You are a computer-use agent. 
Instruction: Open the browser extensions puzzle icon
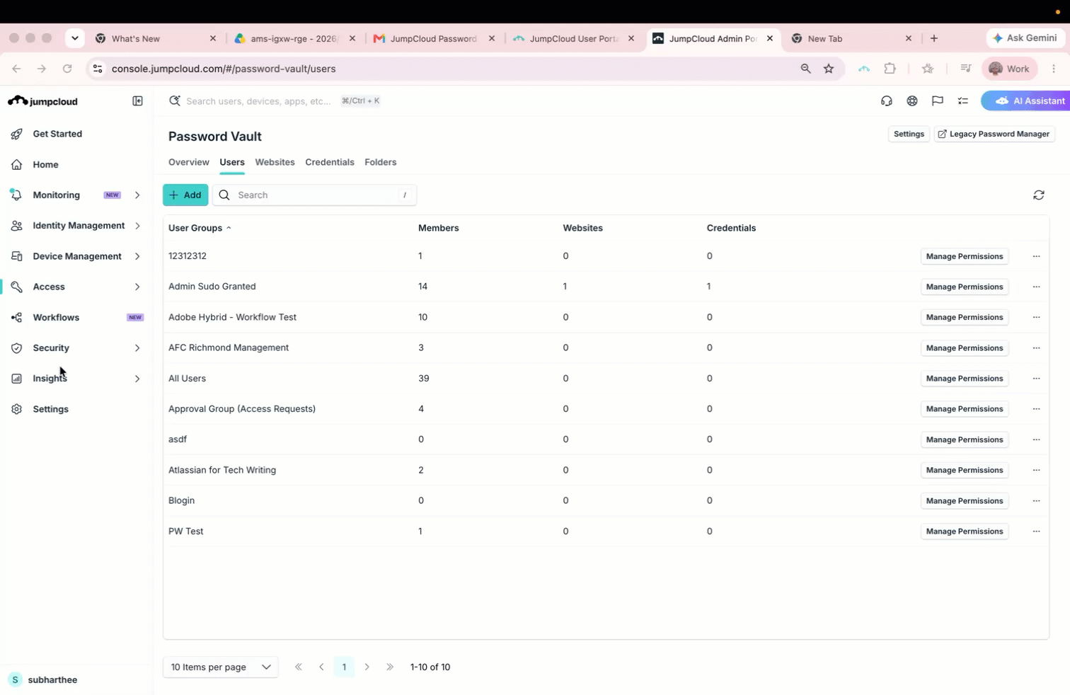point(890,69)
